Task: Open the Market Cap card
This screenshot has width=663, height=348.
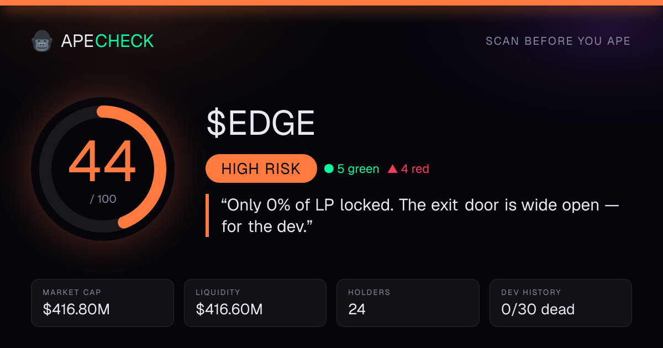Action: [103, 303]
